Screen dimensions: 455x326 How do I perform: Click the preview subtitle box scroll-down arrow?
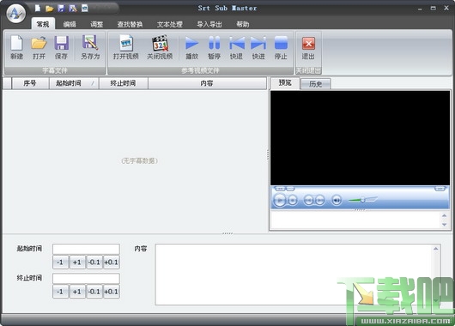tap(444, 225)
